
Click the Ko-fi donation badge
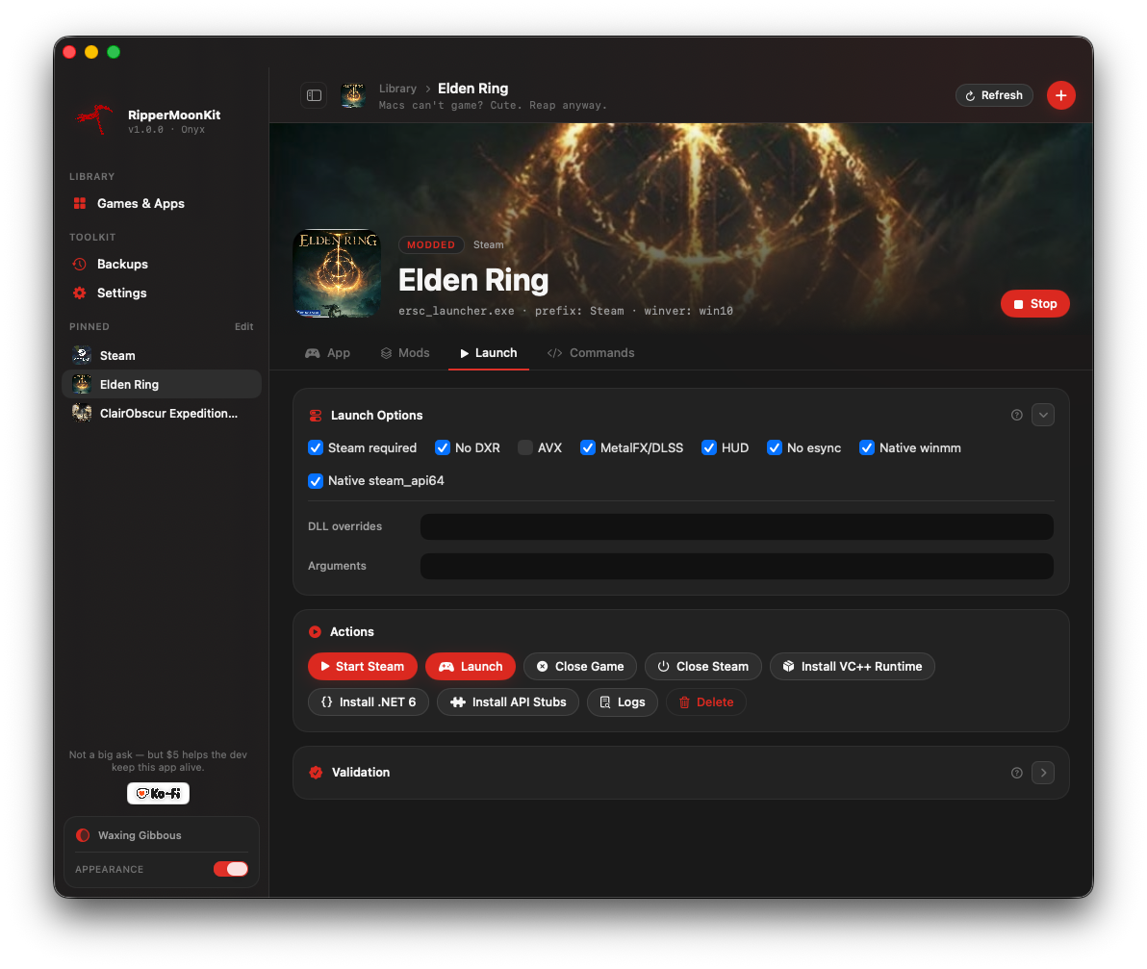tap(158, 794)
